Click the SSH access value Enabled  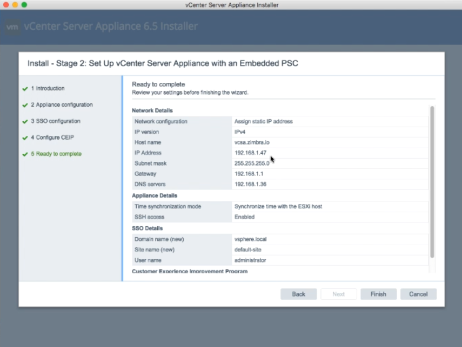click(x=245, y=217)
